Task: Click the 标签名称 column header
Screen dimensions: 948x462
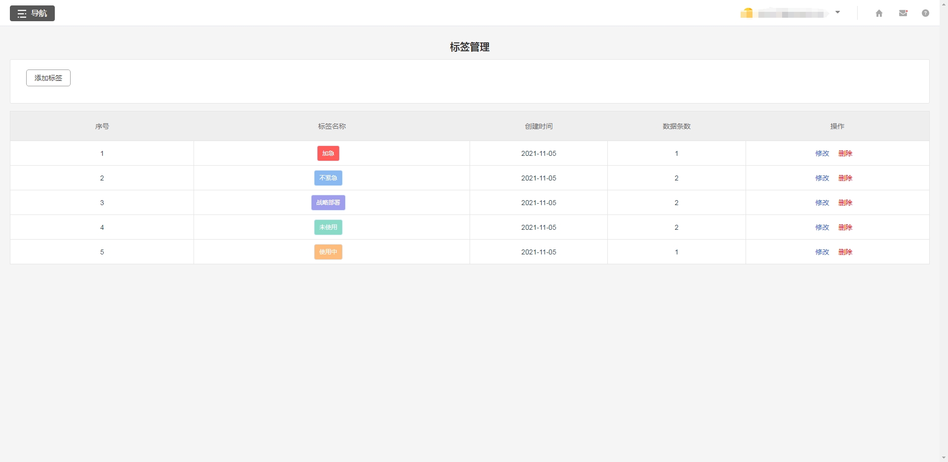Action: point(332,126)
